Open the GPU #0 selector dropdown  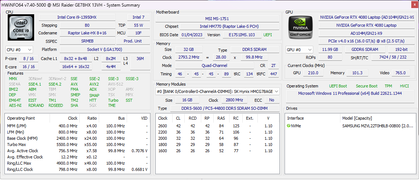pyautogui.click(x=299, y=50)
